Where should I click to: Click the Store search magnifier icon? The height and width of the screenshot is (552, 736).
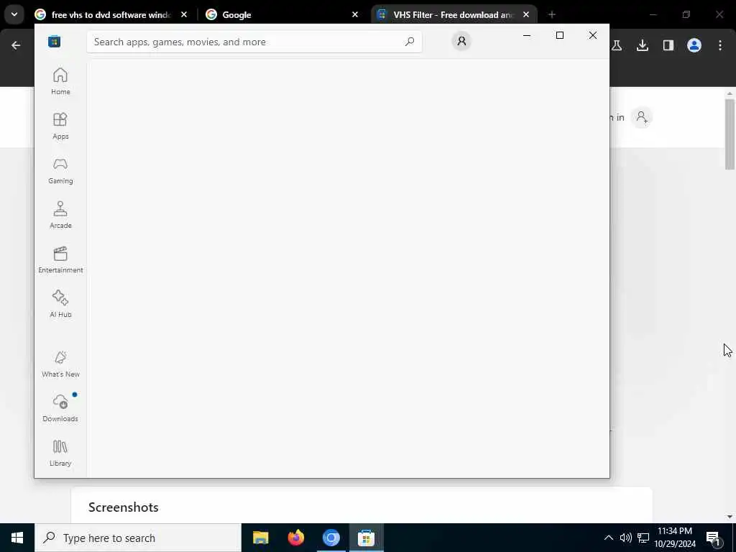(410, 42)
